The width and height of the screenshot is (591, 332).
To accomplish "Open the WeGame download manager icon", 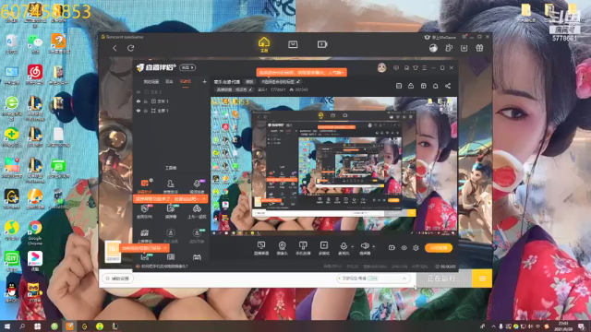I will click(464, 48).
